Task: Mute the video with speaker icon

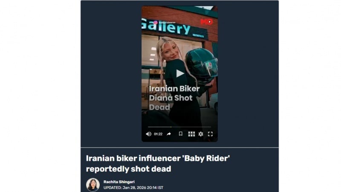Action: pyautogui.click(x=148, y=134)
